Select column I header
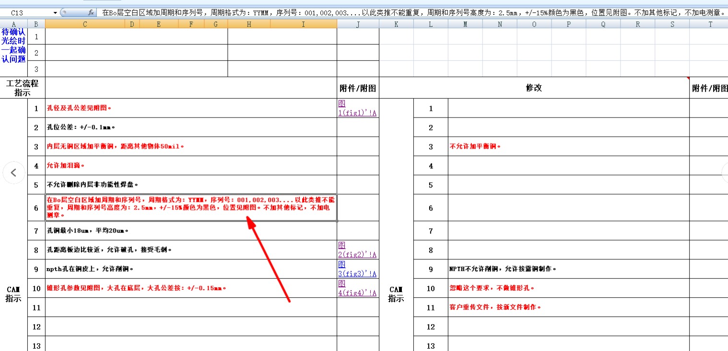 [x=304, y=24]
